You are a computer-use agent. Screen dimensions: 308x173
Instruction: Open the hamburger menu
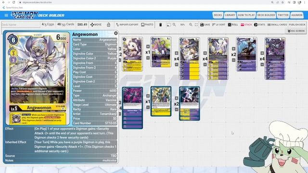[x=6, y=15]
